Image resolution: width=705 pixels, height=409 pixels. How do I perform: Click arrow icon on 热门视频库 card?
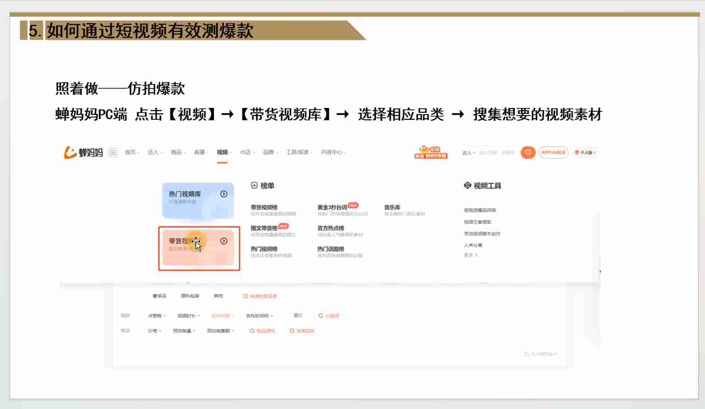pyautogui.click(x=224, y=194)
